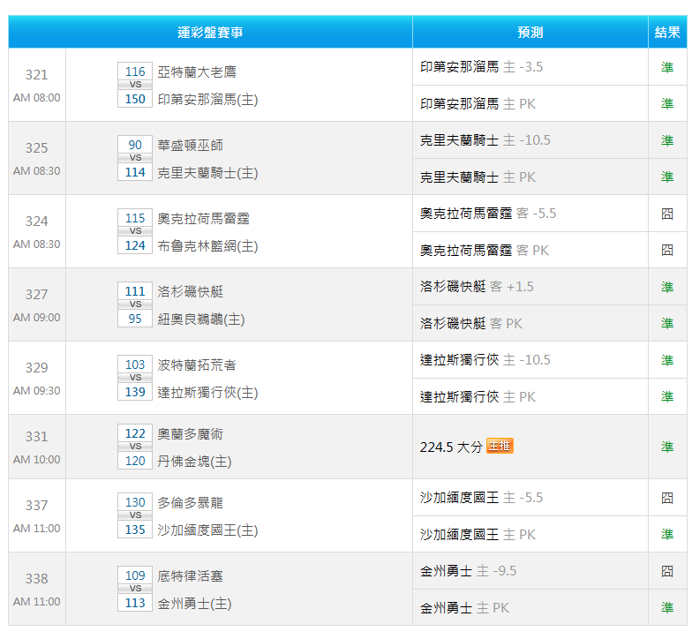Select team 布魯克林籃網(主)
692x639 pixels.
207,245
